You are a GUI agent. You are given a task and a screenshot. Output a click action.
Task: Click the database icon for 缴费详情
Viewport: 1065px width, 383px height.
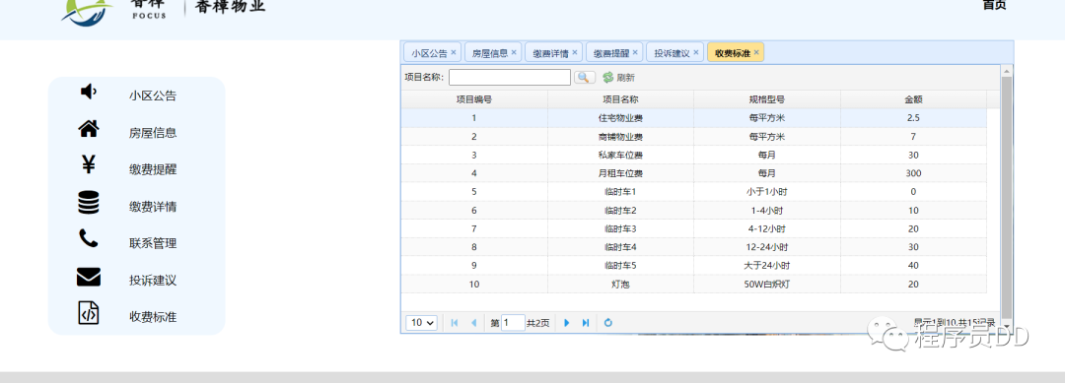[x=89, y=203]
